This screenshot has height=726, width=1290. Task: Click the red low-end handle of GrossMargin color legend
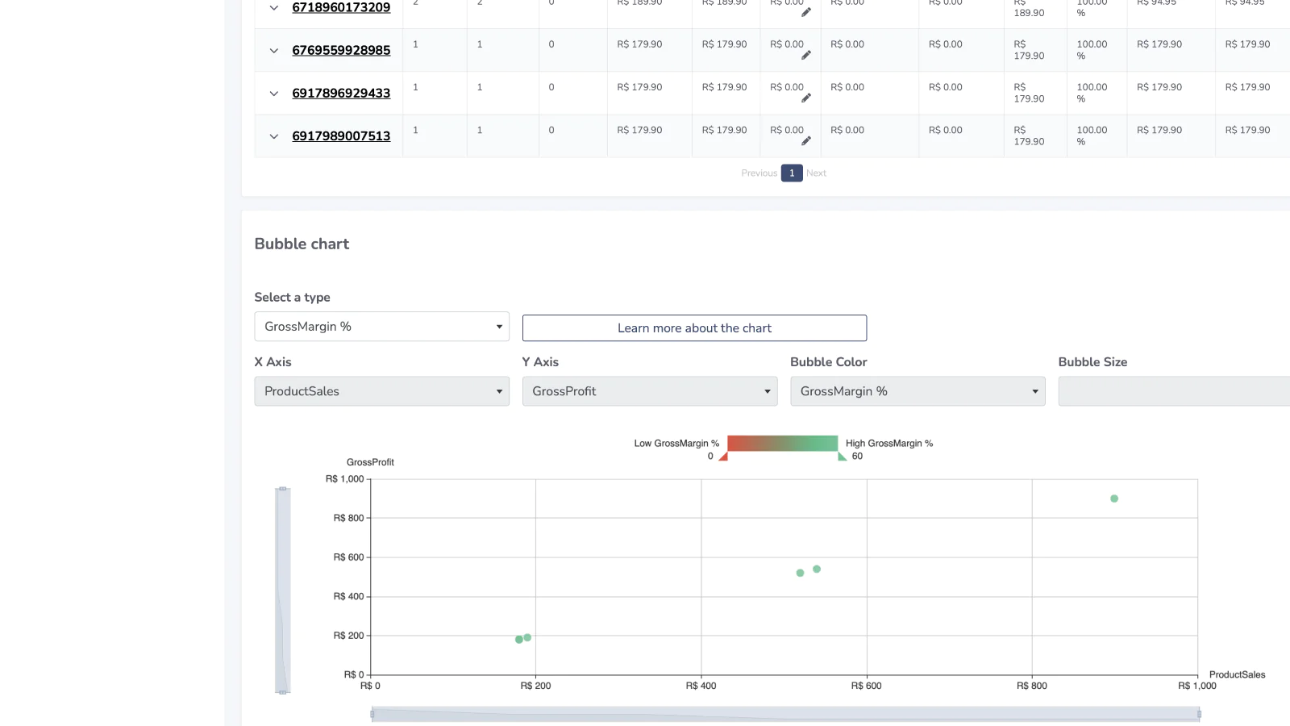pos(723,457)
